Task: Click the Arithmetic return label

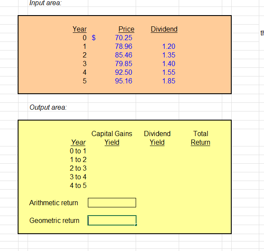Action: pos(53,203)
